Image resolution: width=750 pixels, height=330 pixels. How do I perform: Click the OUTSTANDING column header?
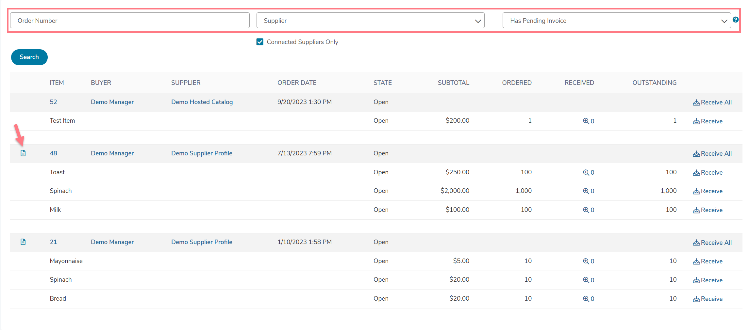pyautogui.click(x=654, y=83)
